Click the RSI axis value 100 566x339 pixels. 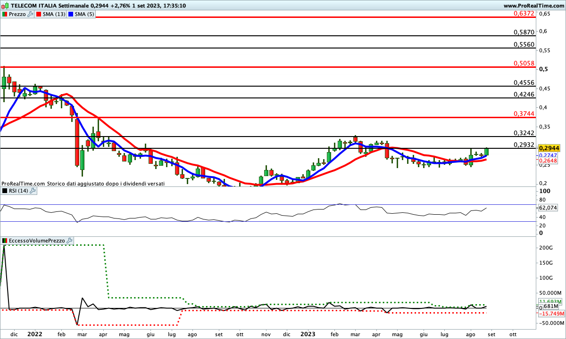tap(545, 191)
